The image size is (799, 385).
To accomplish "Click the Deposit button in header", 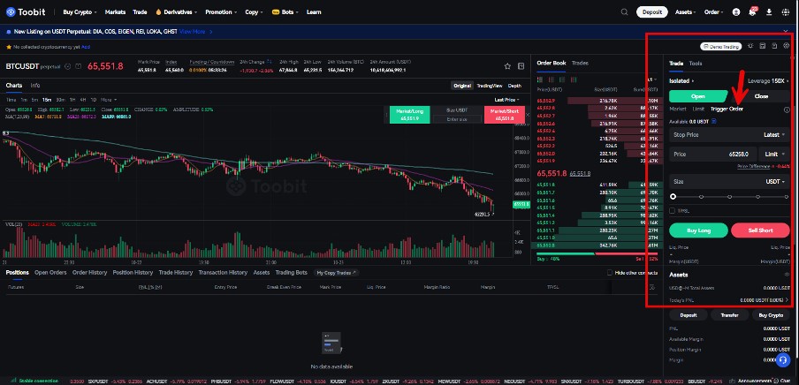I will pos(651,11).
